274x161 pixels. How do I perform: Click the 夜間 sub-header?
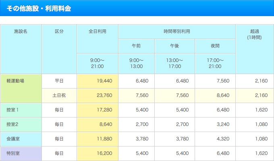coord(215,46)
